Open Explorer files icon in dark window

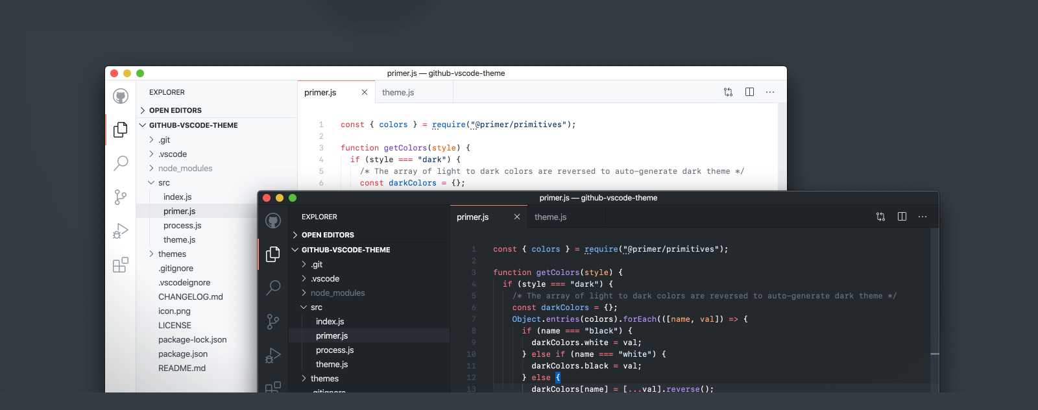pos(273,254)
